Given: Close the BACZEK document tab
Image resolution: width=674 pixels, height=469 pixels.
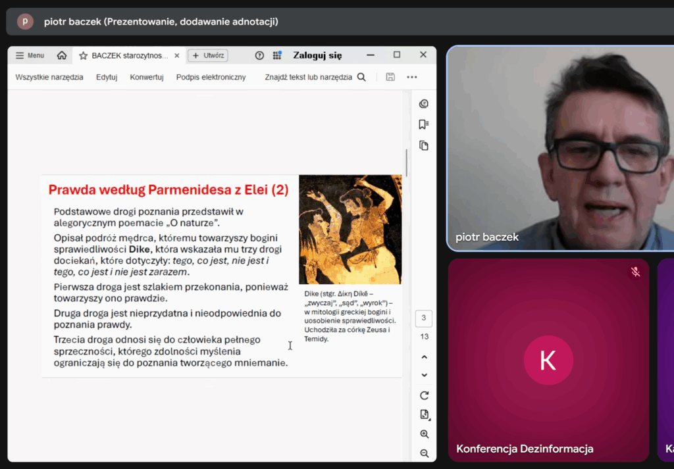Looking at the screenshot, I should [176, 55].
